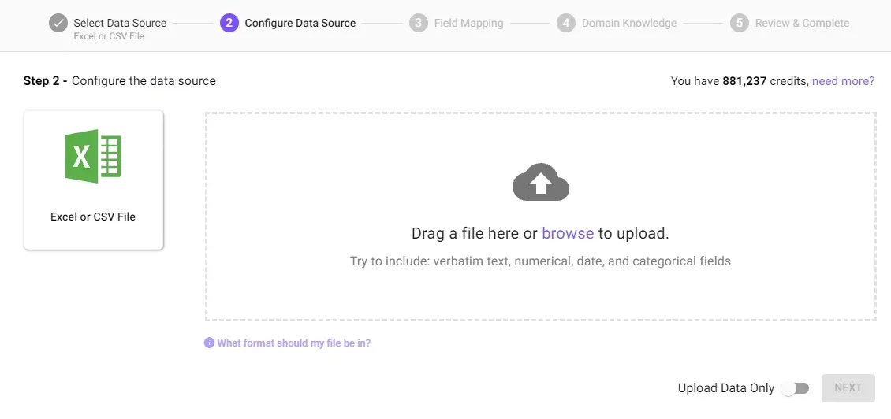Open What format should my file be in?
The image size is (891, 419).
click(x=294, y=343)
